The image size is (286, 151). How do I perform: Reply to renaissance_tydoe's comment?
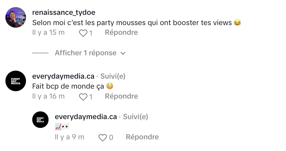121,32
